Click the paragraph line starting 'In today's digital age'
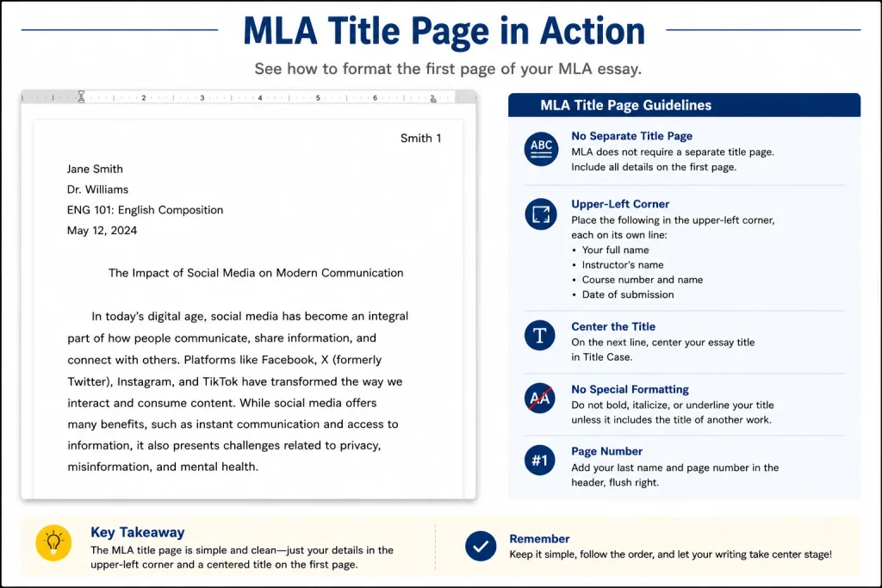This screenshot has width=882, height=588. coord(250,317)
